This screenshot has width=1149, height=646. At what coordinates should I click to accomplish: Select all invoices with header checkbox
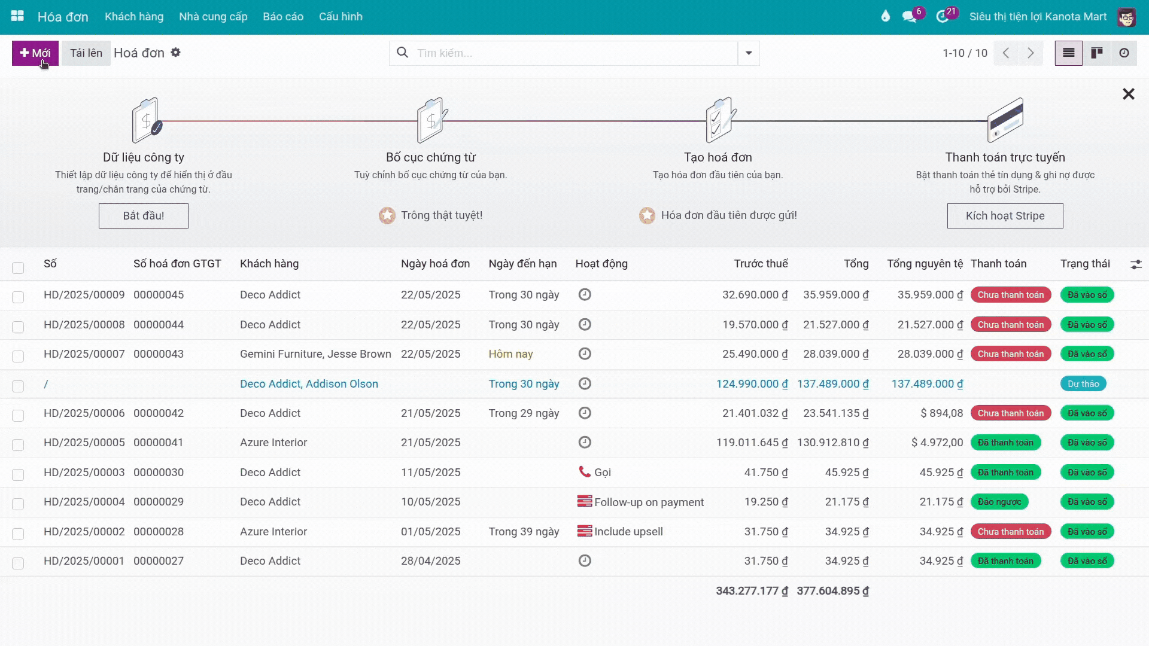click(x=18, y=267)
